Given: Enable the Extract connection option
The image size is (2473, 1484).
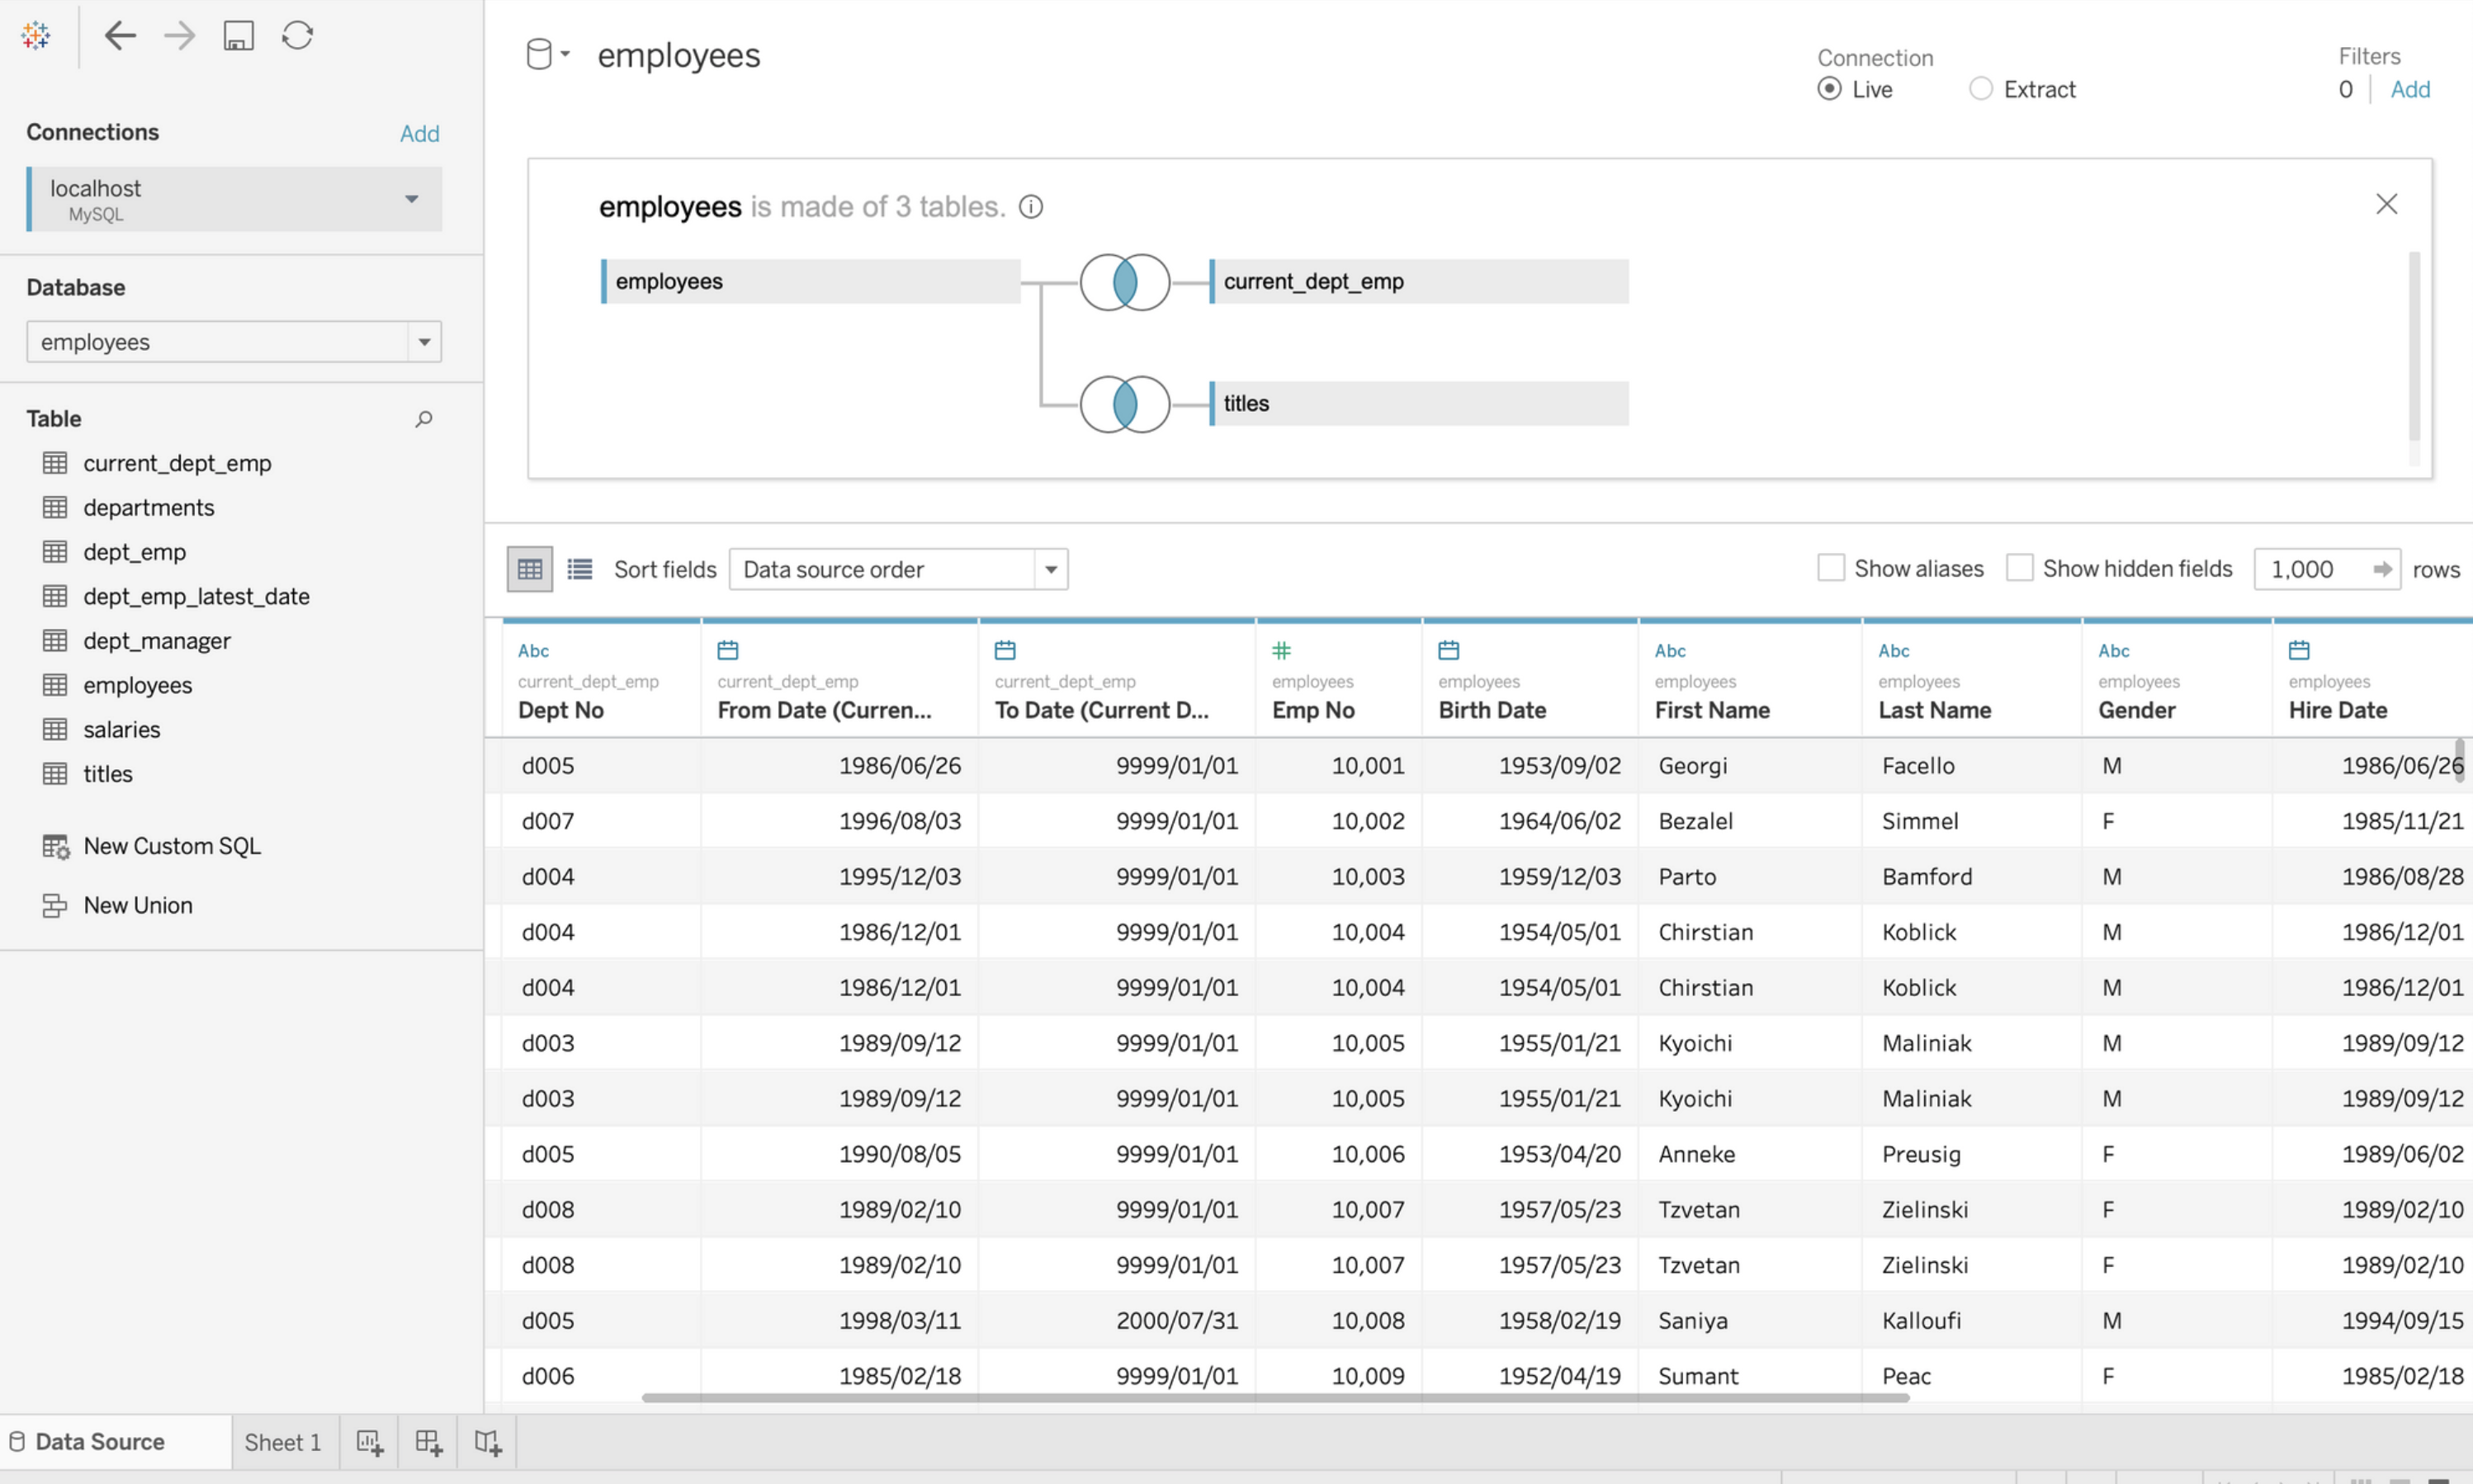Looking at the screenshot, I should coord(1981,88).
